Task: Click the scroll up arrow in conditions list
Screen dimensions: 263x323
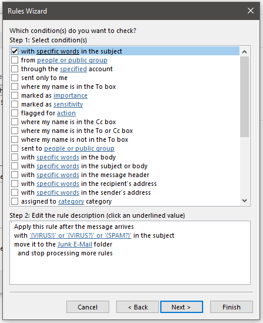Action: (x=244, y=52)
